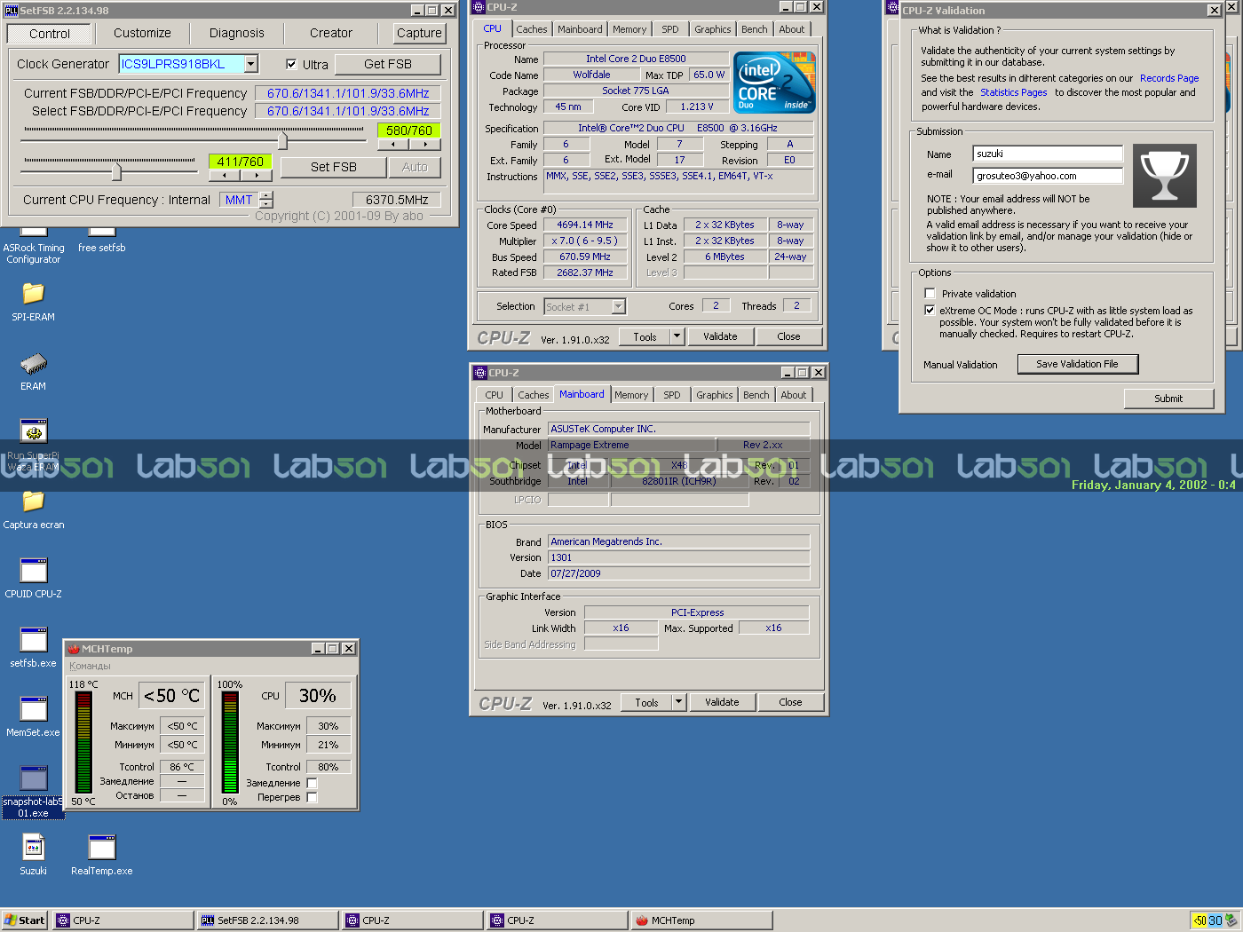This screenshot has height=932, width=1243.
Task: Click system tray icon at far right
Action: click(1231, 920)
